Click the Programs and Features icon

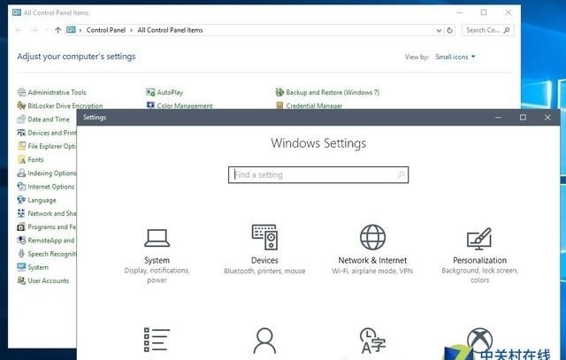(x=21, y=226)
